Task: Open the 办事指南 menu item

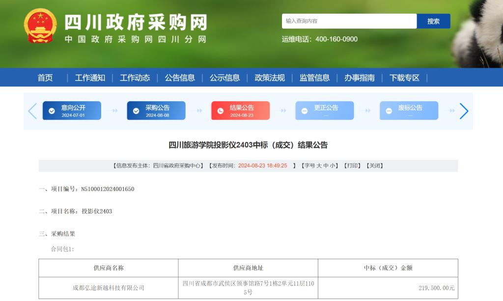Action: [359, 78]
